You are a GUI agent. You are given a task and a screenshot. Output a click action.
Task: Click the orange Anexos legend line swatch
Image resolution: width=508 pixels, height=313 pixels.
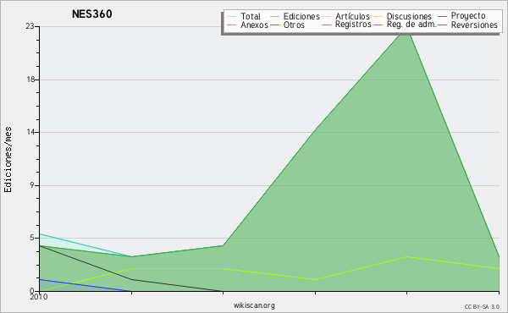(x=232, y=25)
